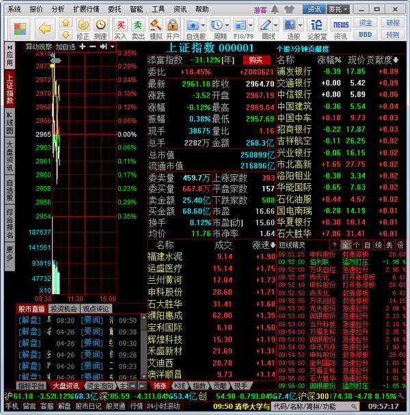Select the K线 tab below stock list
Image resolution: width=410 pixels, height=415 pixels.
(x=180, y=386)
